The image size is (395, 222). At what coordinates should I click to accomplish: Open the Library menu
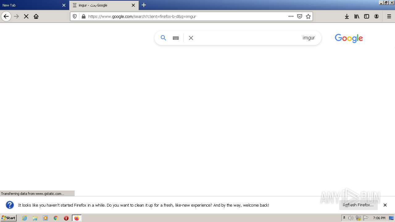coord(357,16)
